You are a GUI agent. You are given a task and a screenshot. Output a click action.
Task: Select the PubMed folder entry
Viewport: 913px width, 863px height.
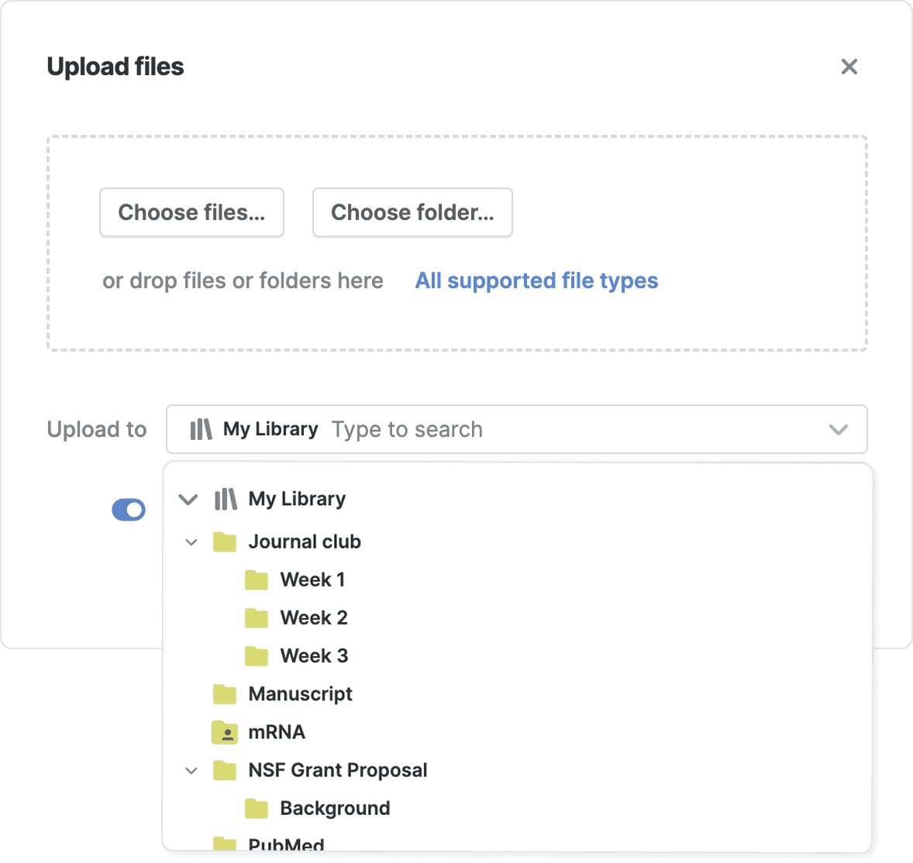pos(286,844)
